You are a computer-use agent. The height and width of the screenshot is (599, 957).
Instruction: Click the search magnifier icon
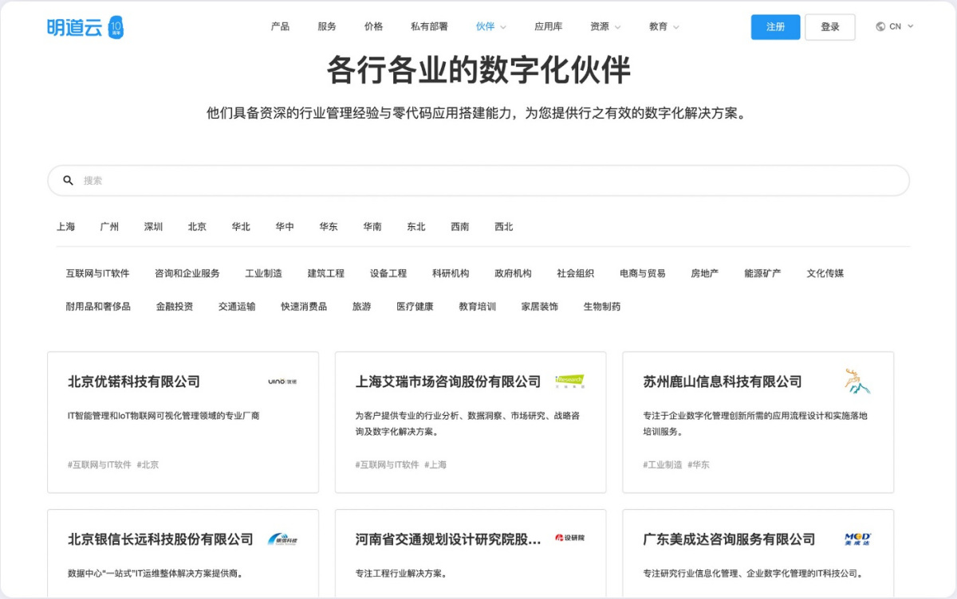click(x=68, y=180)
